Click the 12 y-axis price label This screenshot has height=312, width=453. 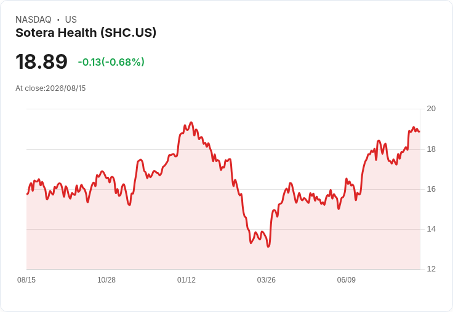tap(431, 269)
